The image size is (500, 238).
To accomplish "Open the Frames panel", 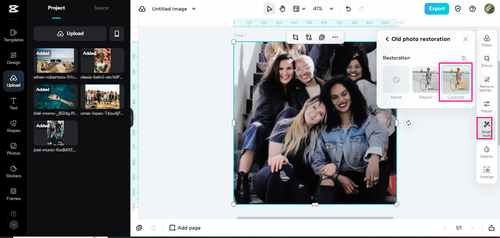I will 13,194.
